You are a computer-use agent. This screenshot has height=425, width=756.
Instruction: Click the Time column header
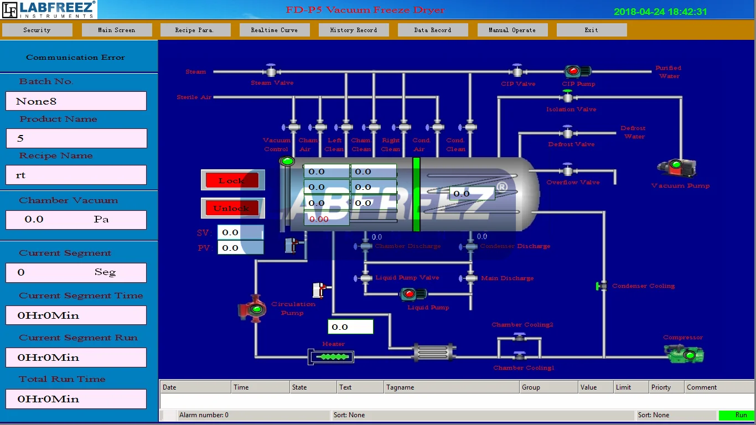click(x=261, y=387)
